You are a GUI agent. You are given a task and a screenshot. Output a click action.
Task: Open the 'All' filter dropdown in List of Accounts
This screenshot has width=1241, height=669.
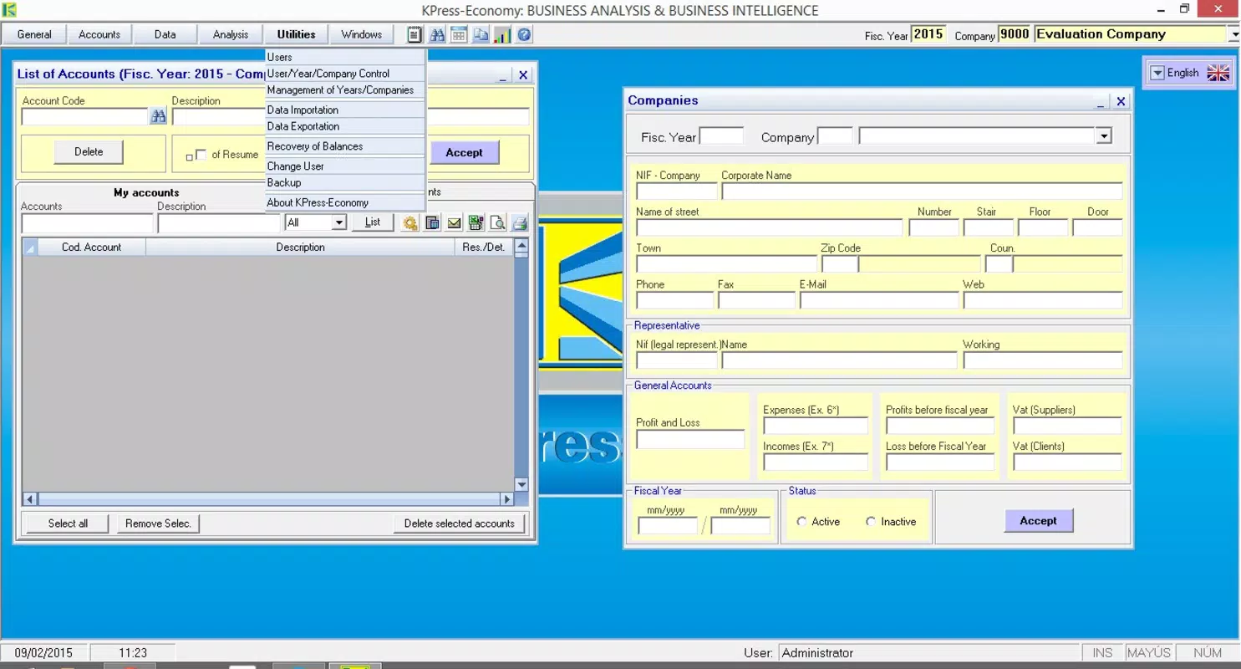coord(338,222)
